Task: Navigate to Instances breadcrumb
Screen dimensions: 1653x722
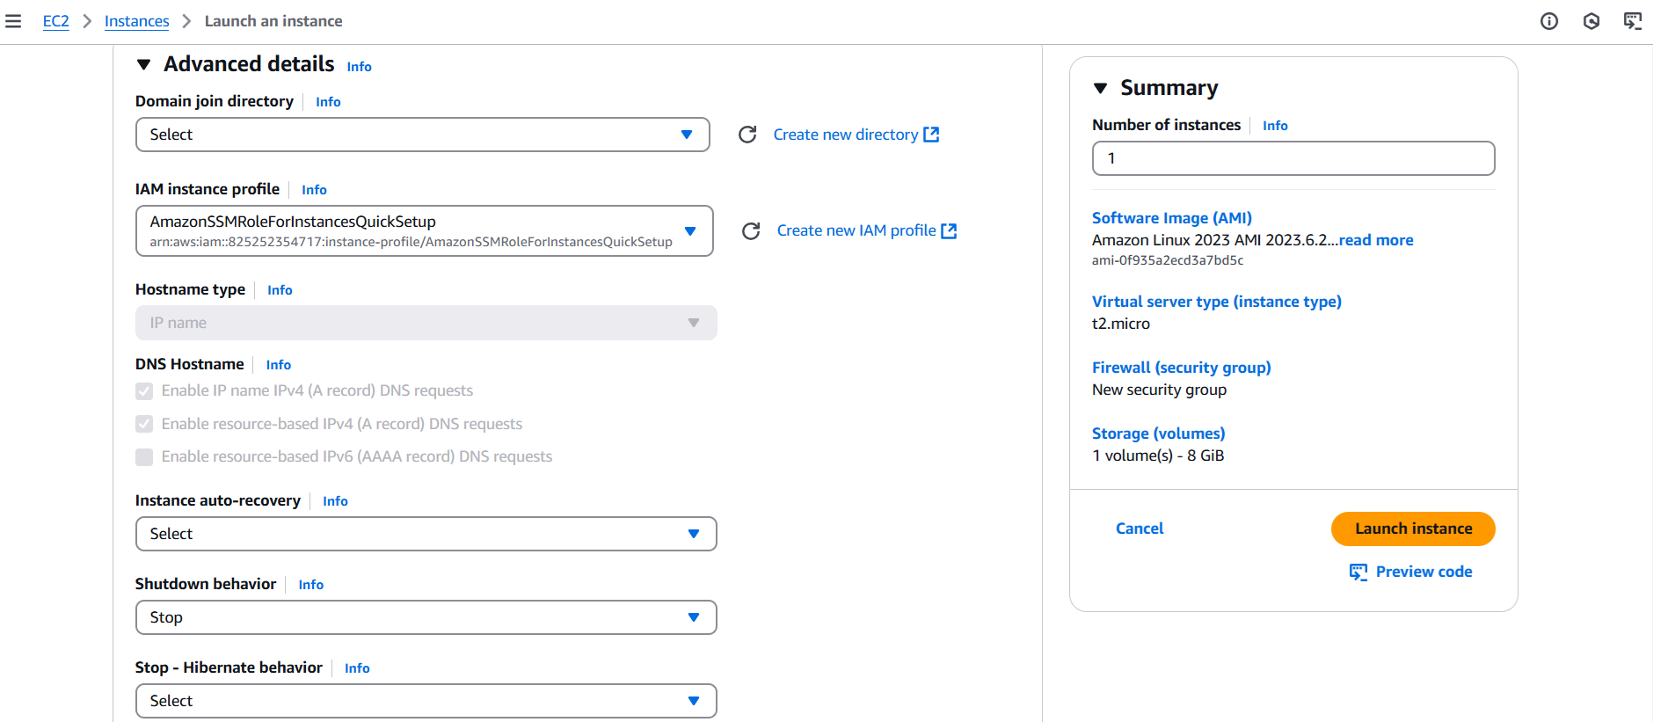Action: pos(136,21)
